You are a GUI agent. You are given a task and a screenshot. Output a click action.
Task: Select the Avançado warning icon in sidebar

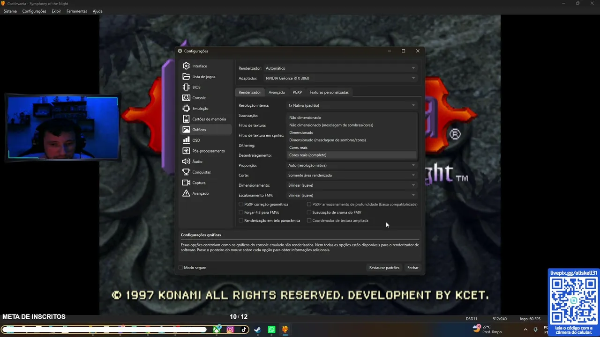tap(186, 193)
